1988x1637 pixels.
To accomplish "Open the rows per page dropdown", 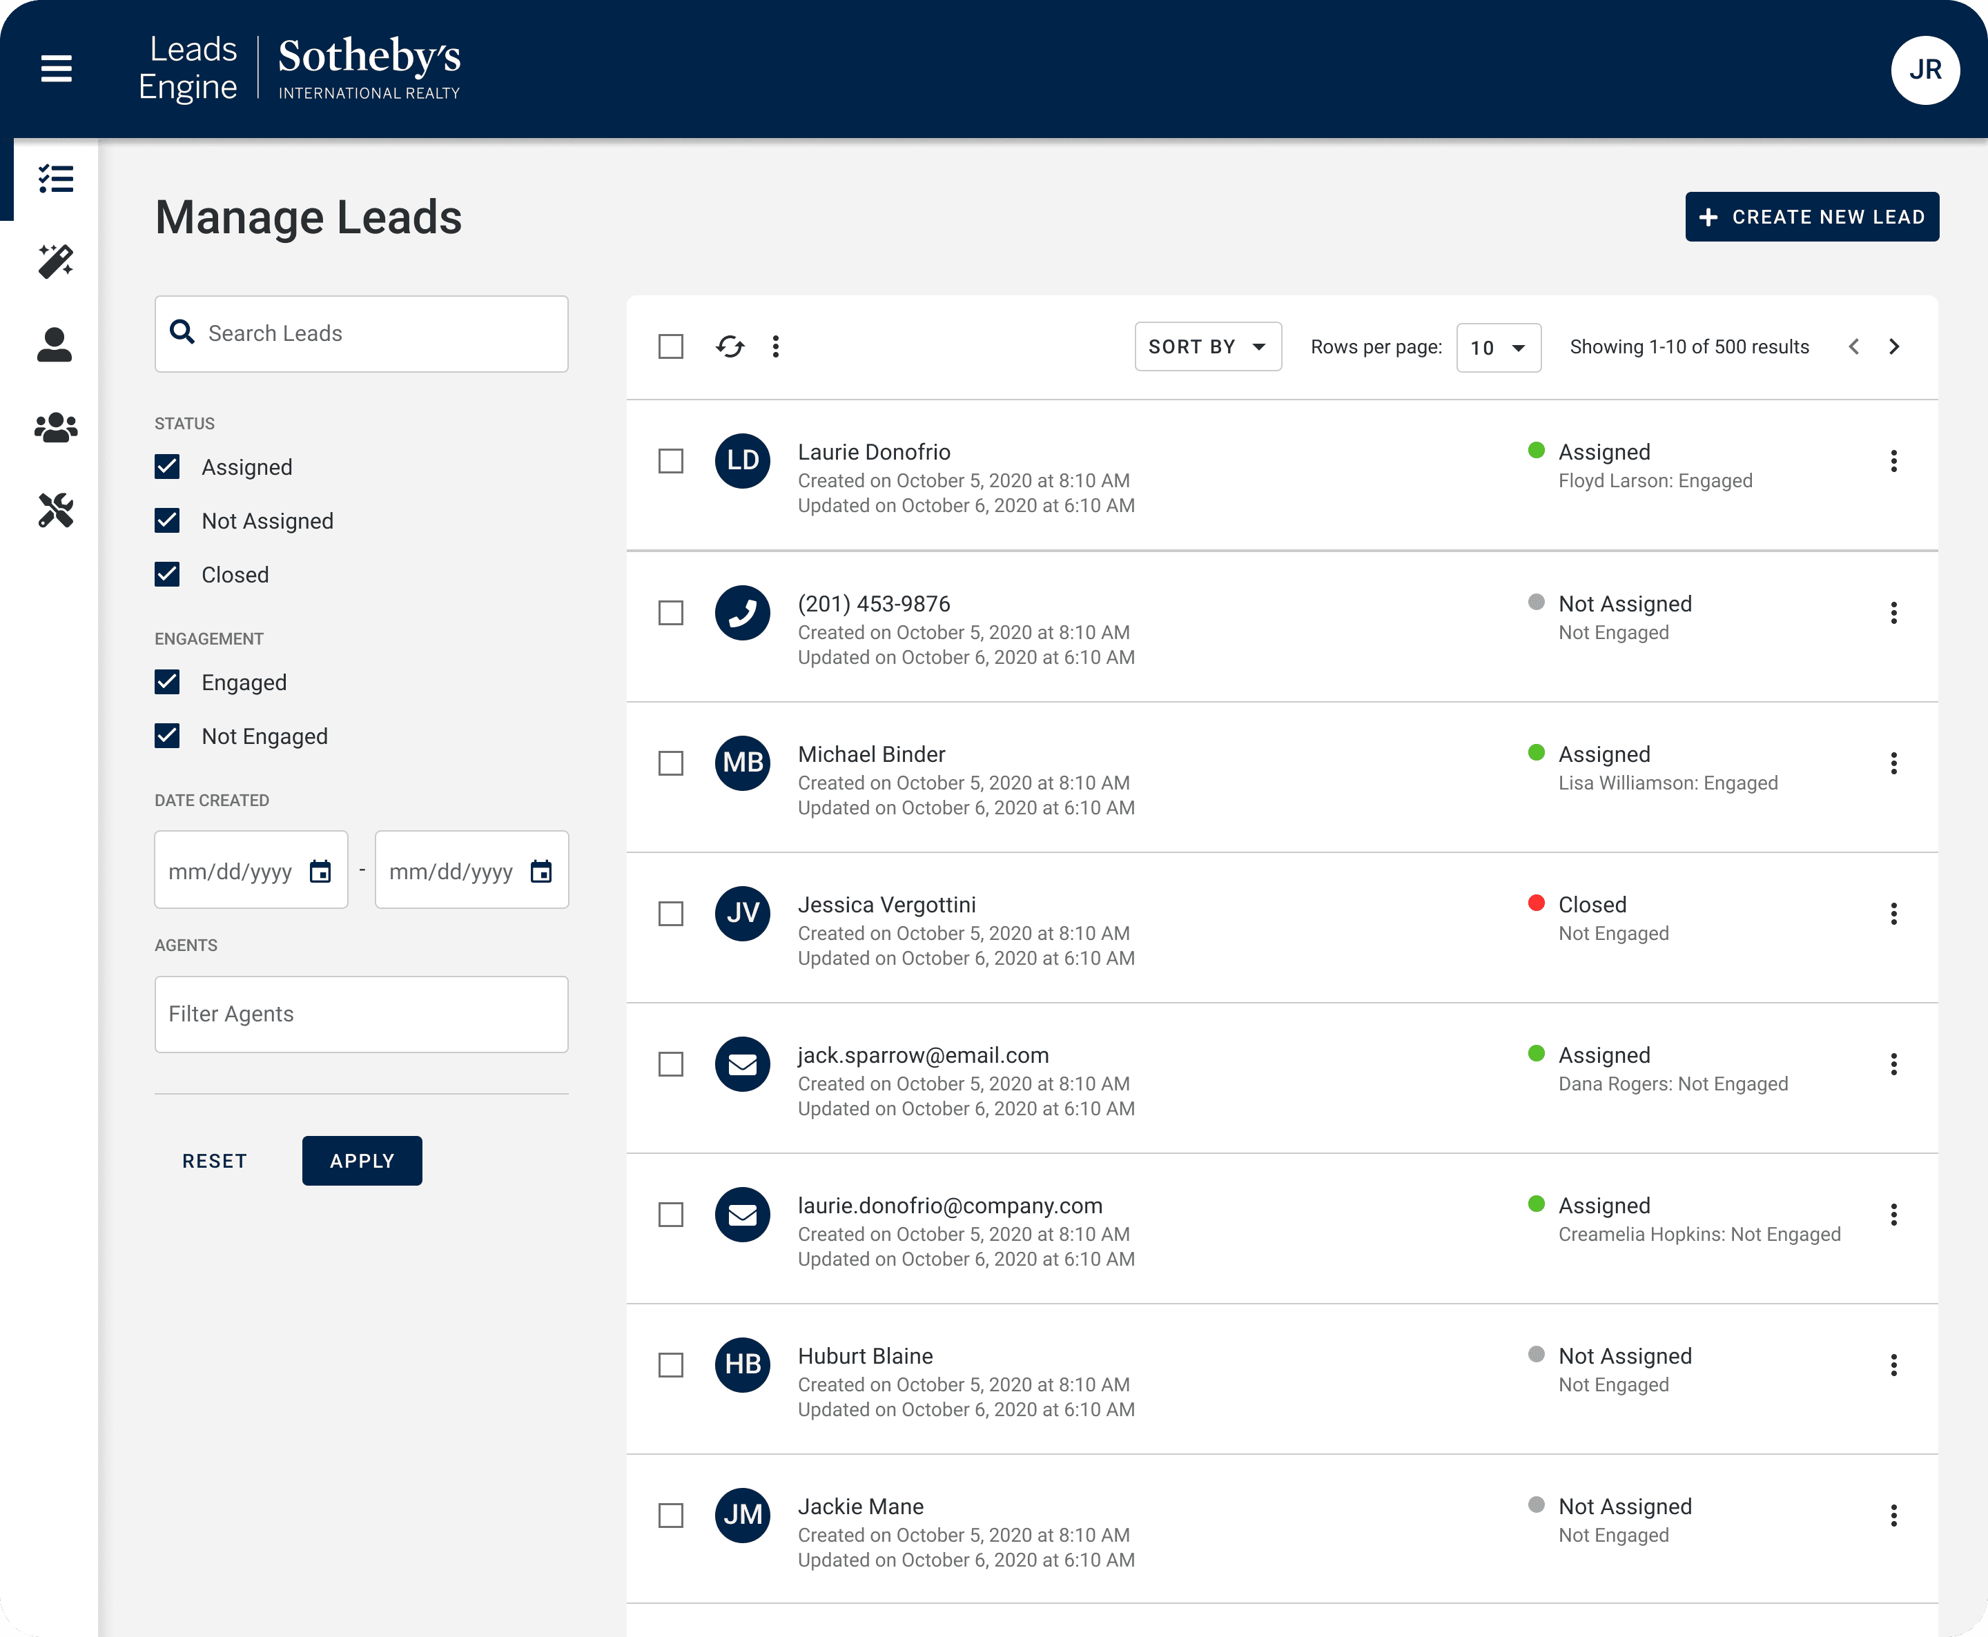I will (1498, 348).
